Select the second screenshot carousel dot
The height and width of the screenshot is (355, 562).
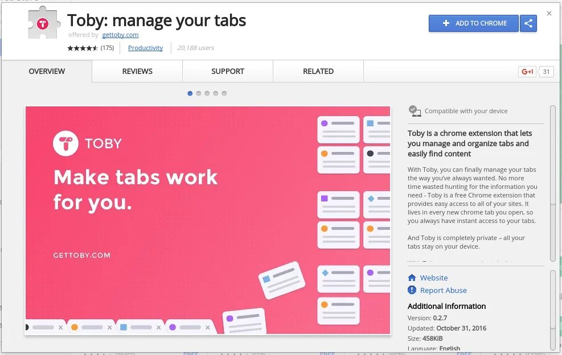click(199, 93)
